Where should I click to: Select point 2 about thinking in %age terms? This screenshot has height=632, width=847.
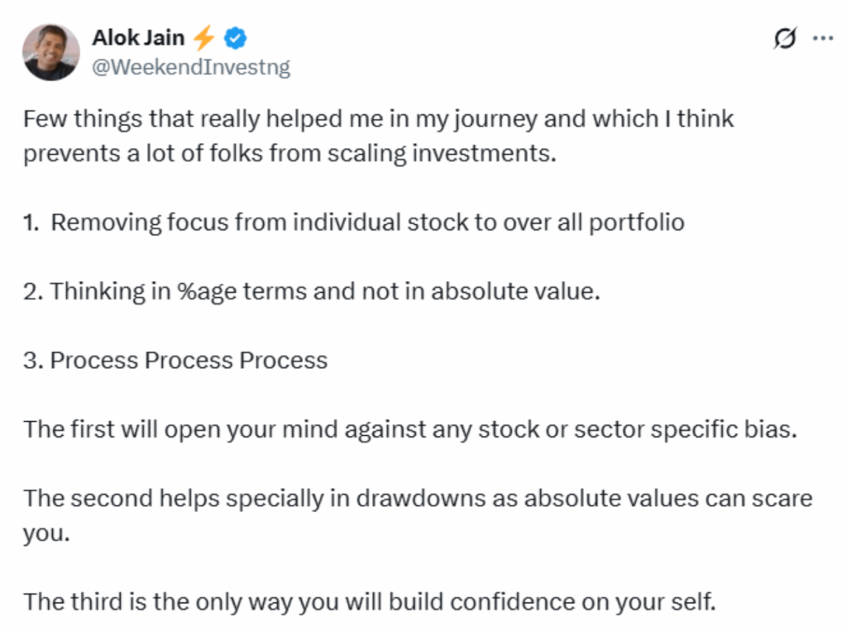point(312,291)
